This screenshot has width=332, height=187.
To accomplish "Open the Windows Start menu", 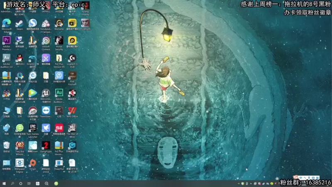I will [x=4, y=184].
